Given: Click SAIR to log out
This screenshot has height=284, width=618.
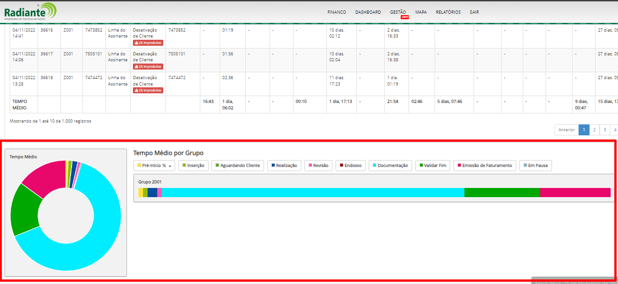Looking at the screenshot, I should [474, 12].
